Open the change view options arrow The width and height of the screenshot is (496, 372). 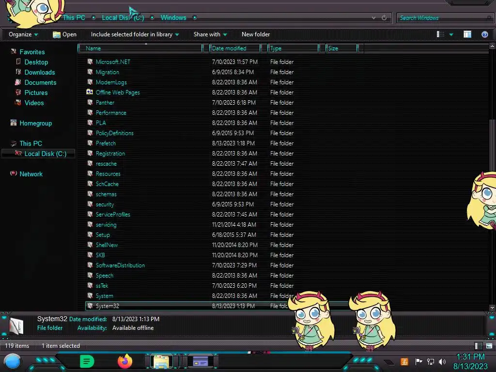point(451,34)
